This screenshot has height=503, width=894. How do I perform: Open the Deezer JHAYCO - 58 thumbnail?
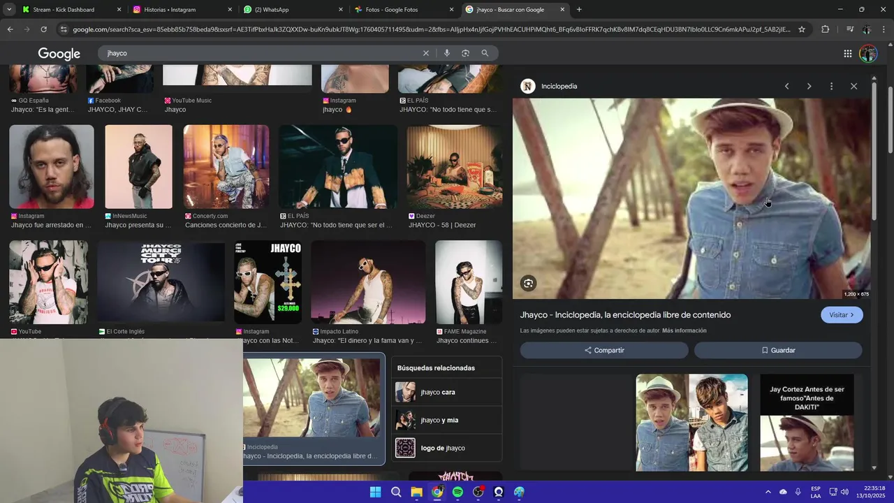click(x=455, y=167)
